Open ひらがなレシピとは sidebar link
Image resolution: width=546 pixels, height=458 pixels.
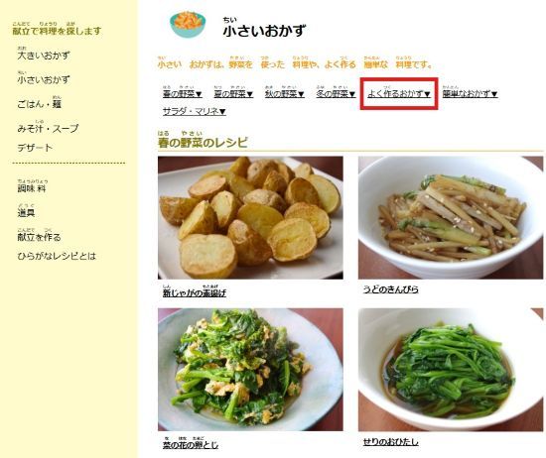click(57, 257)
